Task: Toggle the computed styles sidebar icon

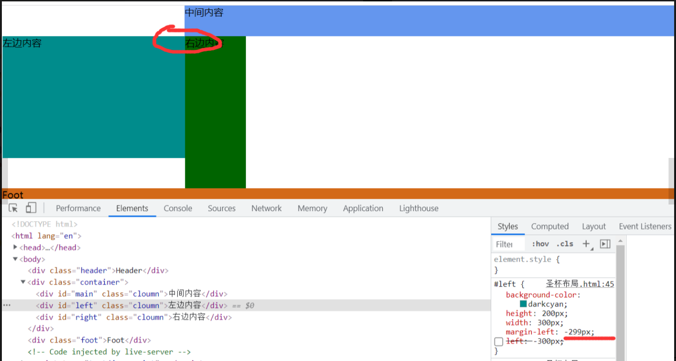Action: point(605,244)
